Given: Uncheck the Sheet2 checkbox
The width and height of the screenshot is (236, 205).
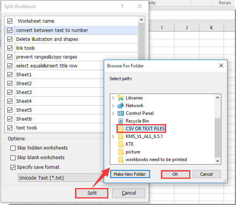Looking at the screenshot, I should click(x=10, y=83).
